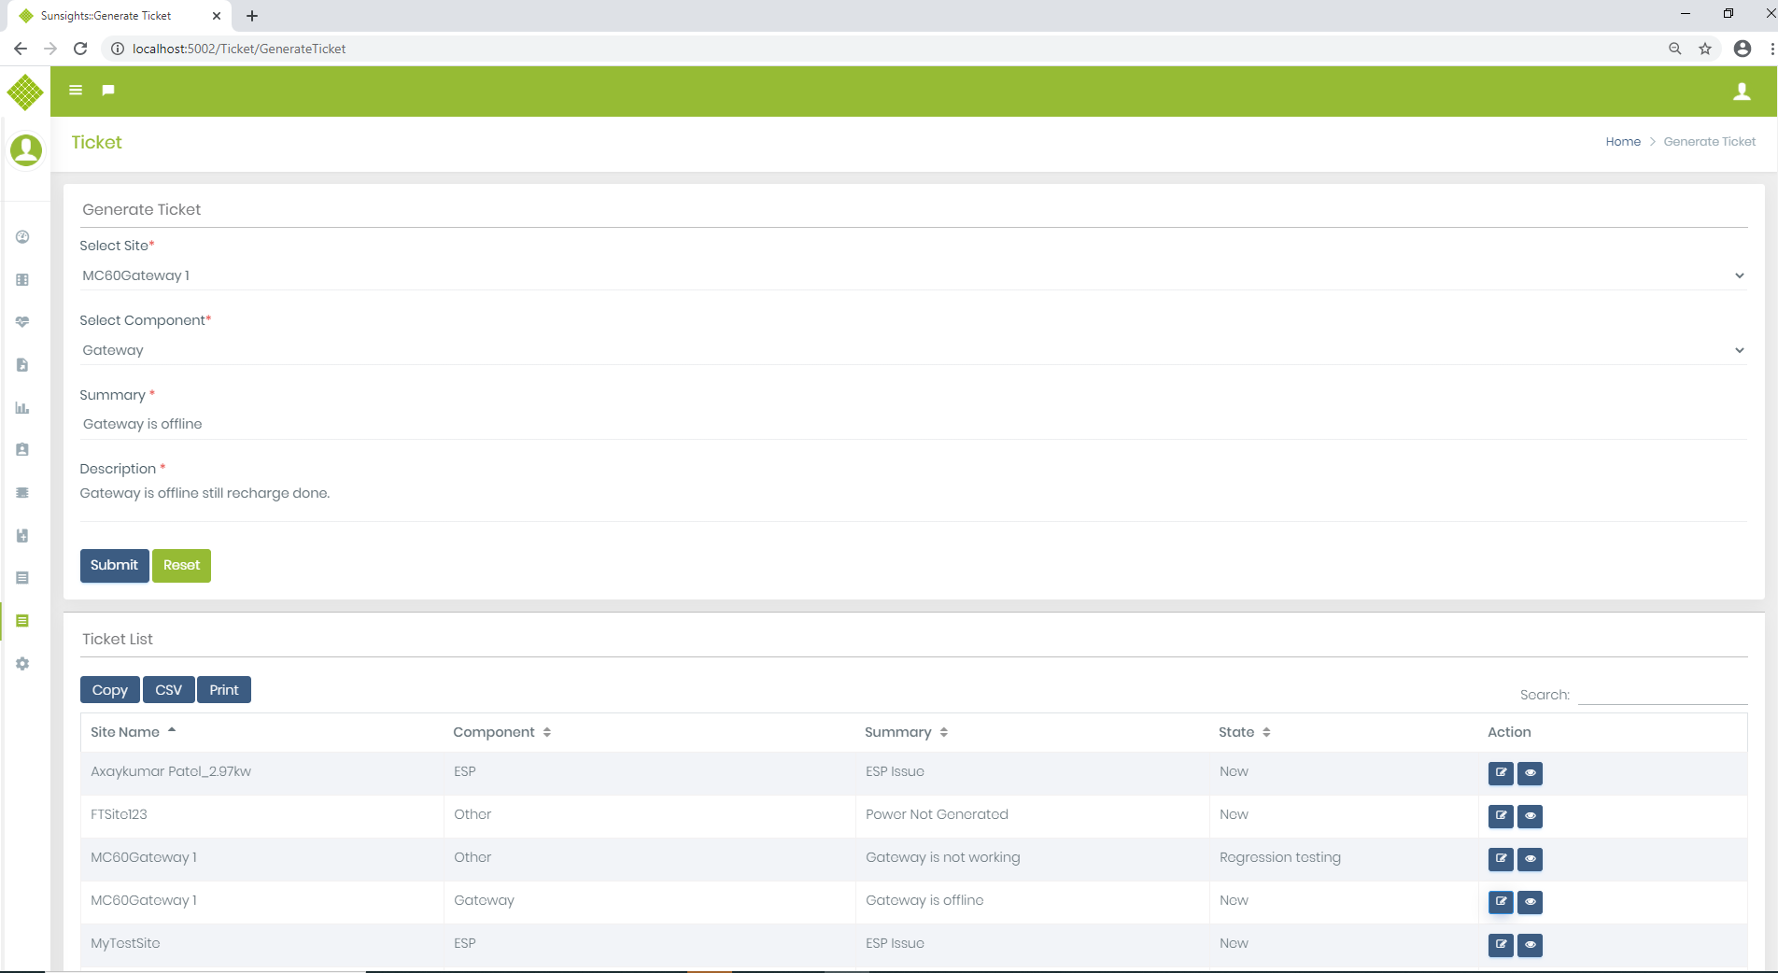This screenshot has height=973, width=1778.
Task: View details of the MyTestSite ticket
Action: [x=1530, y=945]
